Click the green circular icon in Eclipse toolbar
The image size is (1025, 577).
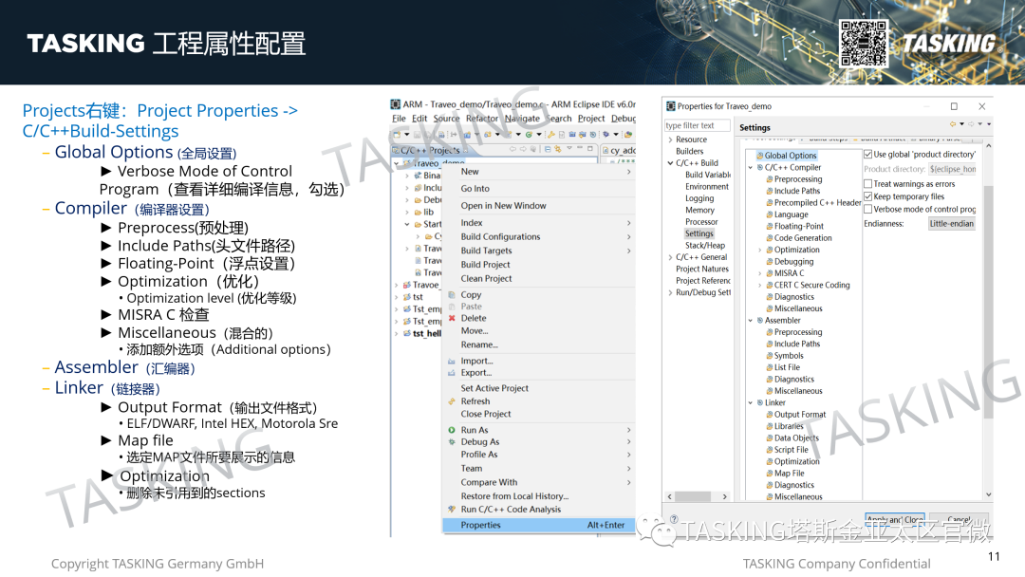(x=529, y=134)
